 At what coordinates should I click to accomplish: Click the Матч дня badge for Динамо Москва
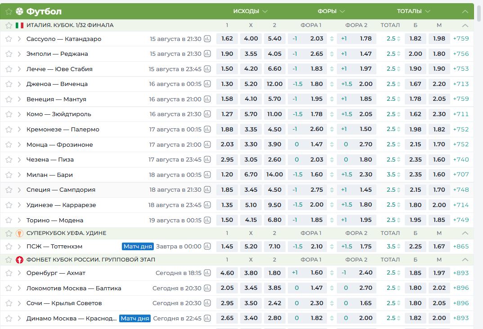point(135,318)
